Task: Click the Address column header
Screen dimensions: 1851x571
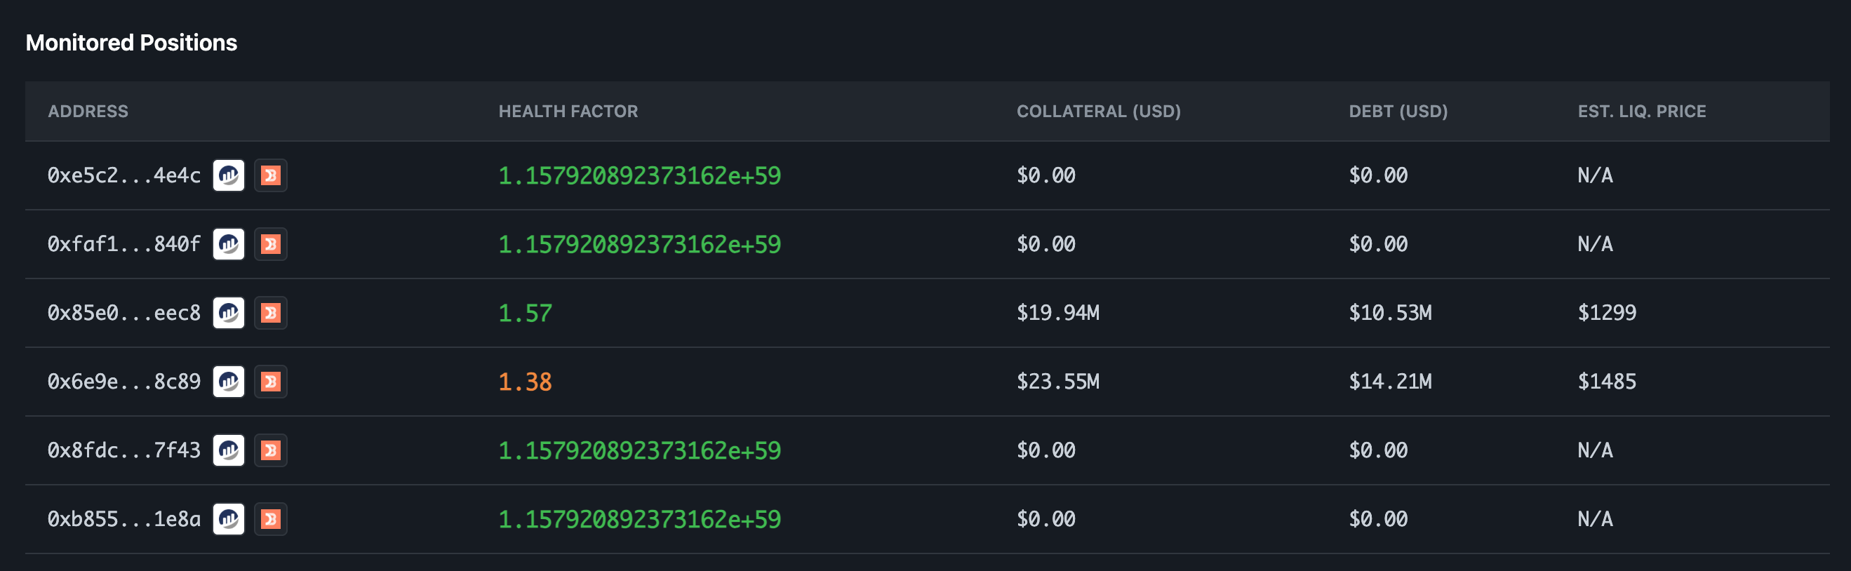Action: (x=88, y=112)
